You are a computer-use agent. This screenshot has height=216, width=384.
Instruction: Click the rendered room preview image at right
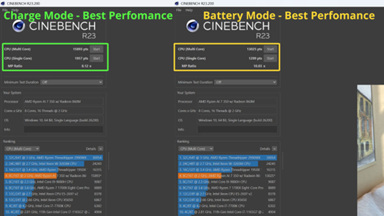coord(370,149)
